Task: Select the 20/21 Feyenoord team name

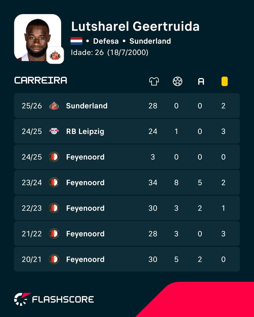Action: click(x=85, y=260)
